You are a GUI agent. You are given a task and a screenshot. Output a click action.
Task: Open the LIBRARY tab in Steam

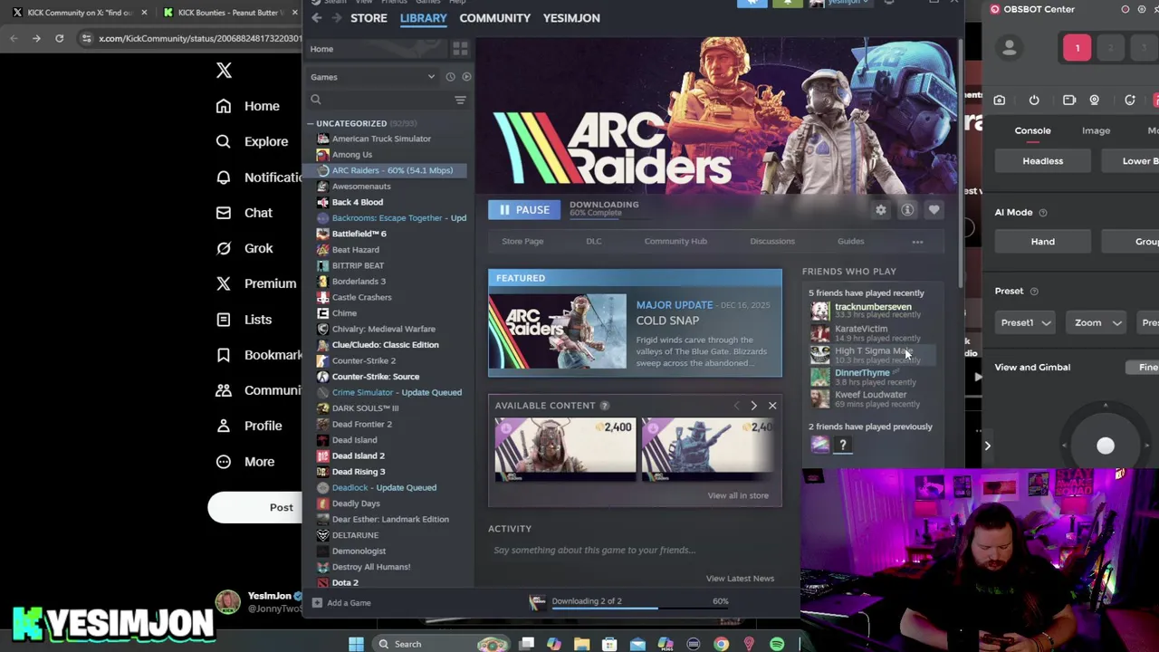423,18
